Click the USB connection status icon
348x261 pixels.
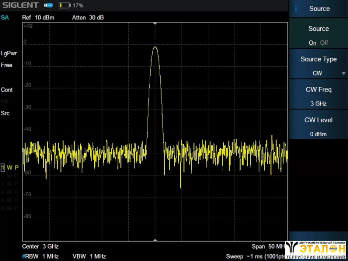click(48, 5)
